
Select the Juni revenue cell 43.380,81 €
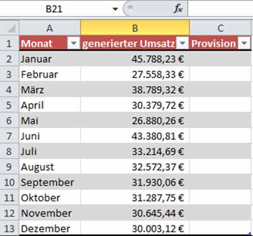click(x=135, y=136)
